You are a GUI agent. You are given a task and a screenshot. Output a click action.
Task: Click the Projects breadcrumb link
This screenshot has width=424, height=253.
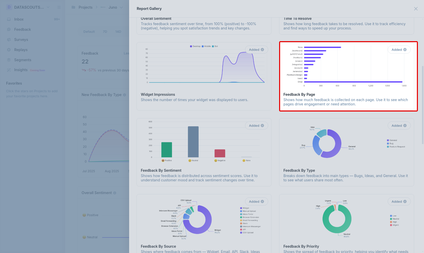pyautogui.click(x=85, y=7)
